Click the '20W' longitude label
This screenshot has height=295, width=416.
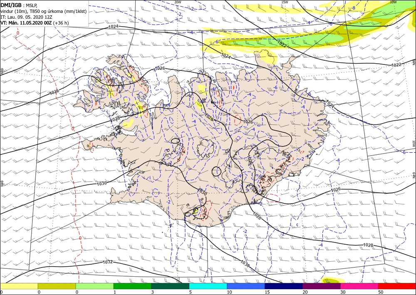(x=178, y=2)
